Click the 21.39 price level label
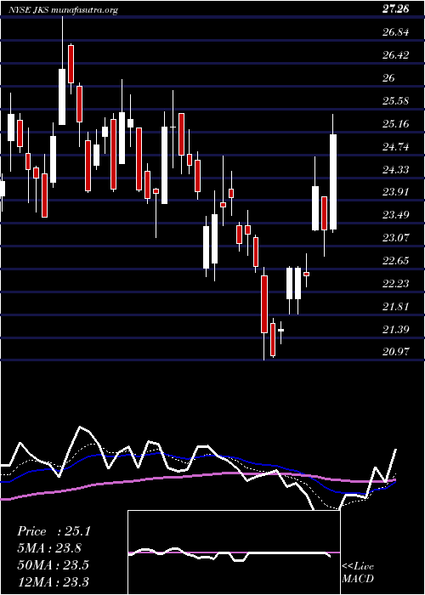425x595 pixels. (395, 329)
